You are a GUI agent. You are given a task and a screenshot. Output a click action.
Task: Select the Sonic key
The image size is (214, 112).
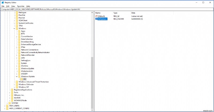16,92
